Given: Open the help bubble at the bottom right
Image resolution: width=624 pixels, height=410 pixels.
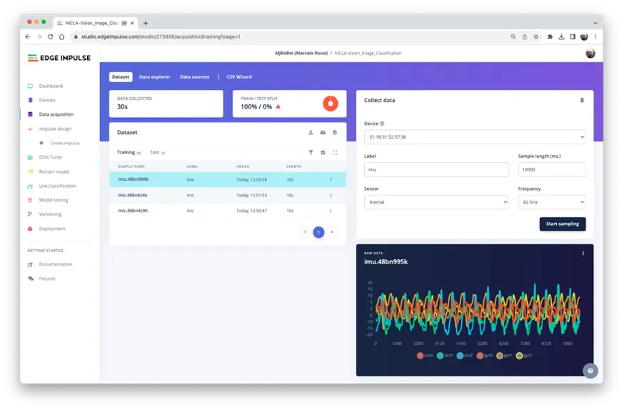Looking at the screenshot, I should tap(590, 370).
